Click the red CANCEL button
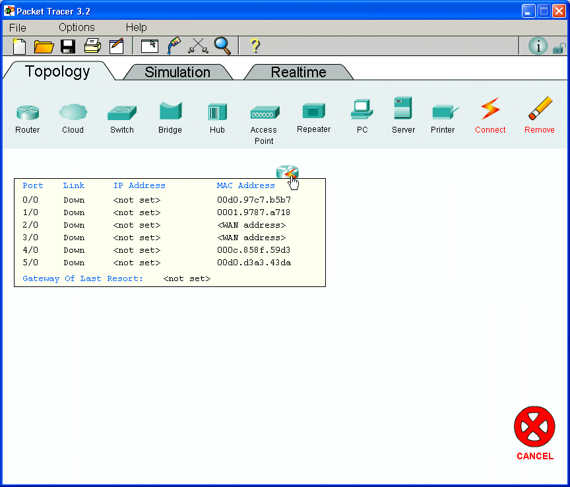 pos(535,433)
